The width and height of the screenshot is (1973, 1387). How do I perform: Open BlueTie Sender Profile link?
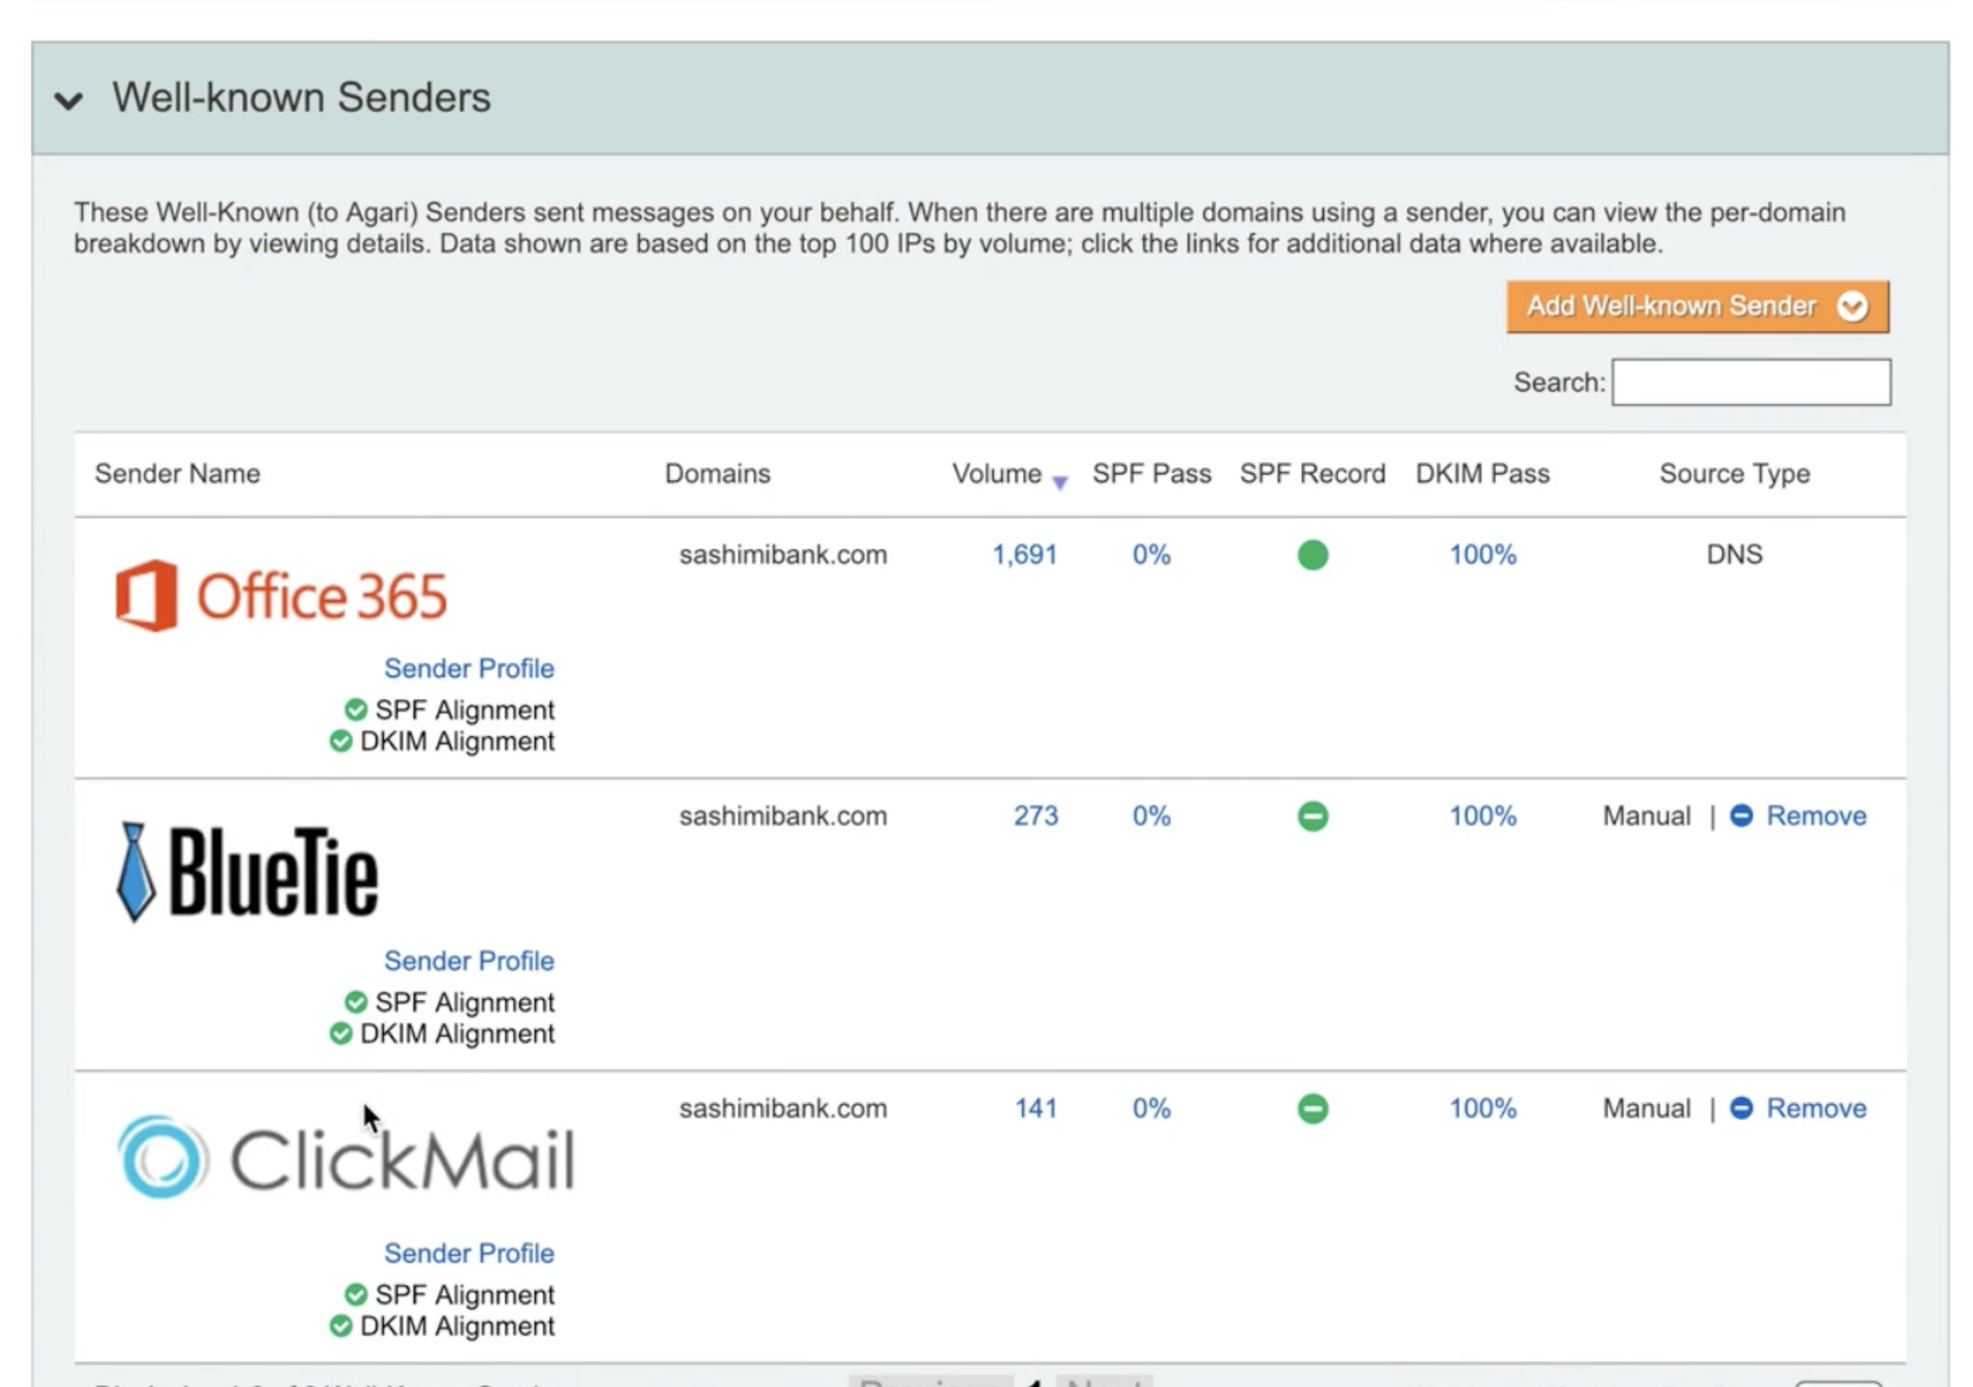pos(468,961)
